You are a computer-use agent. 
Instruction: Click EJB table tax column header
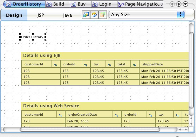click(96, 64)
